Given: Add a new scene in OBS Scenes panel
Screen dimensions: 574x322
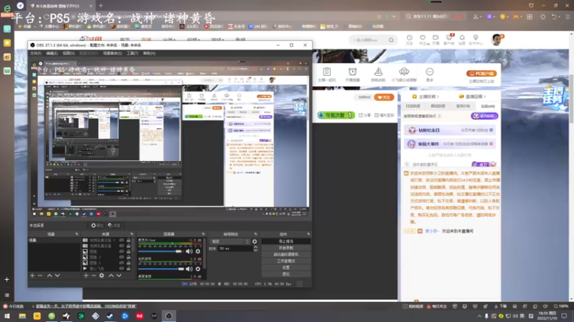Looking at the screenshot, I should point(32,275).
